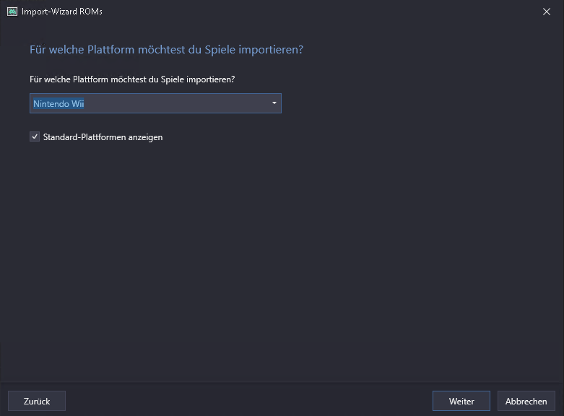
Task: Expand the platform dropdown arrow
Action: pos(274,103)
